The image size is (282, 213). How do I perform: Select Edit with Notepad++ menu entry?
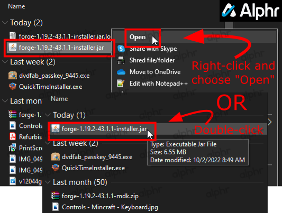(x=159, y=84)
